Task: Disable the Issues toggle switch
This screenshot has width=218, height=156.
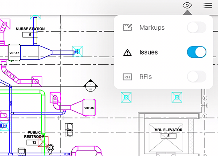Action: 197,52
